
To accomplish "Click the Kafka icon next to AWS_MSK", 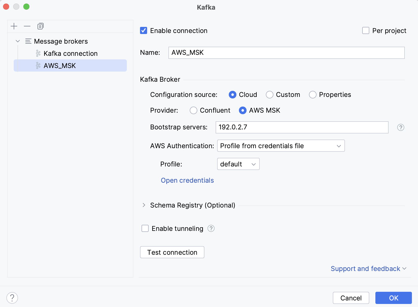I will [x=38, y=65].
